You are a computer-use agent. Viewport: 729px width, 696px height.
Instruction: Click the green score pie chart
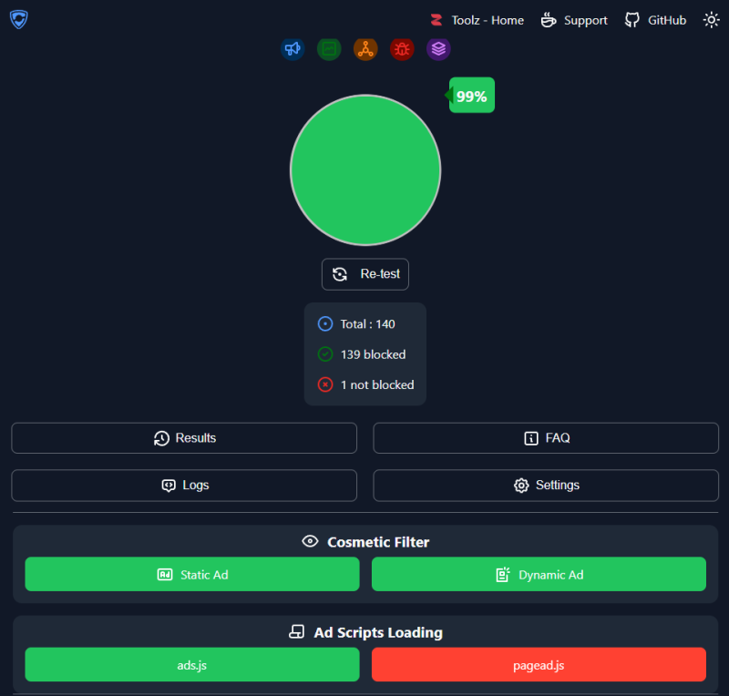[x=365, y=170]
